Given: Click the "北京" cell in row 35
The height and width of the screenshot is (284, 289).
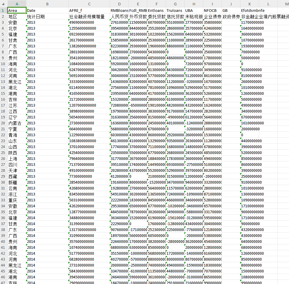Looking at the screenshot, I should 17,212.
